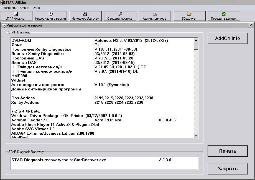
Task: Click the version list scroll down arrow
Action: point(196,136)
